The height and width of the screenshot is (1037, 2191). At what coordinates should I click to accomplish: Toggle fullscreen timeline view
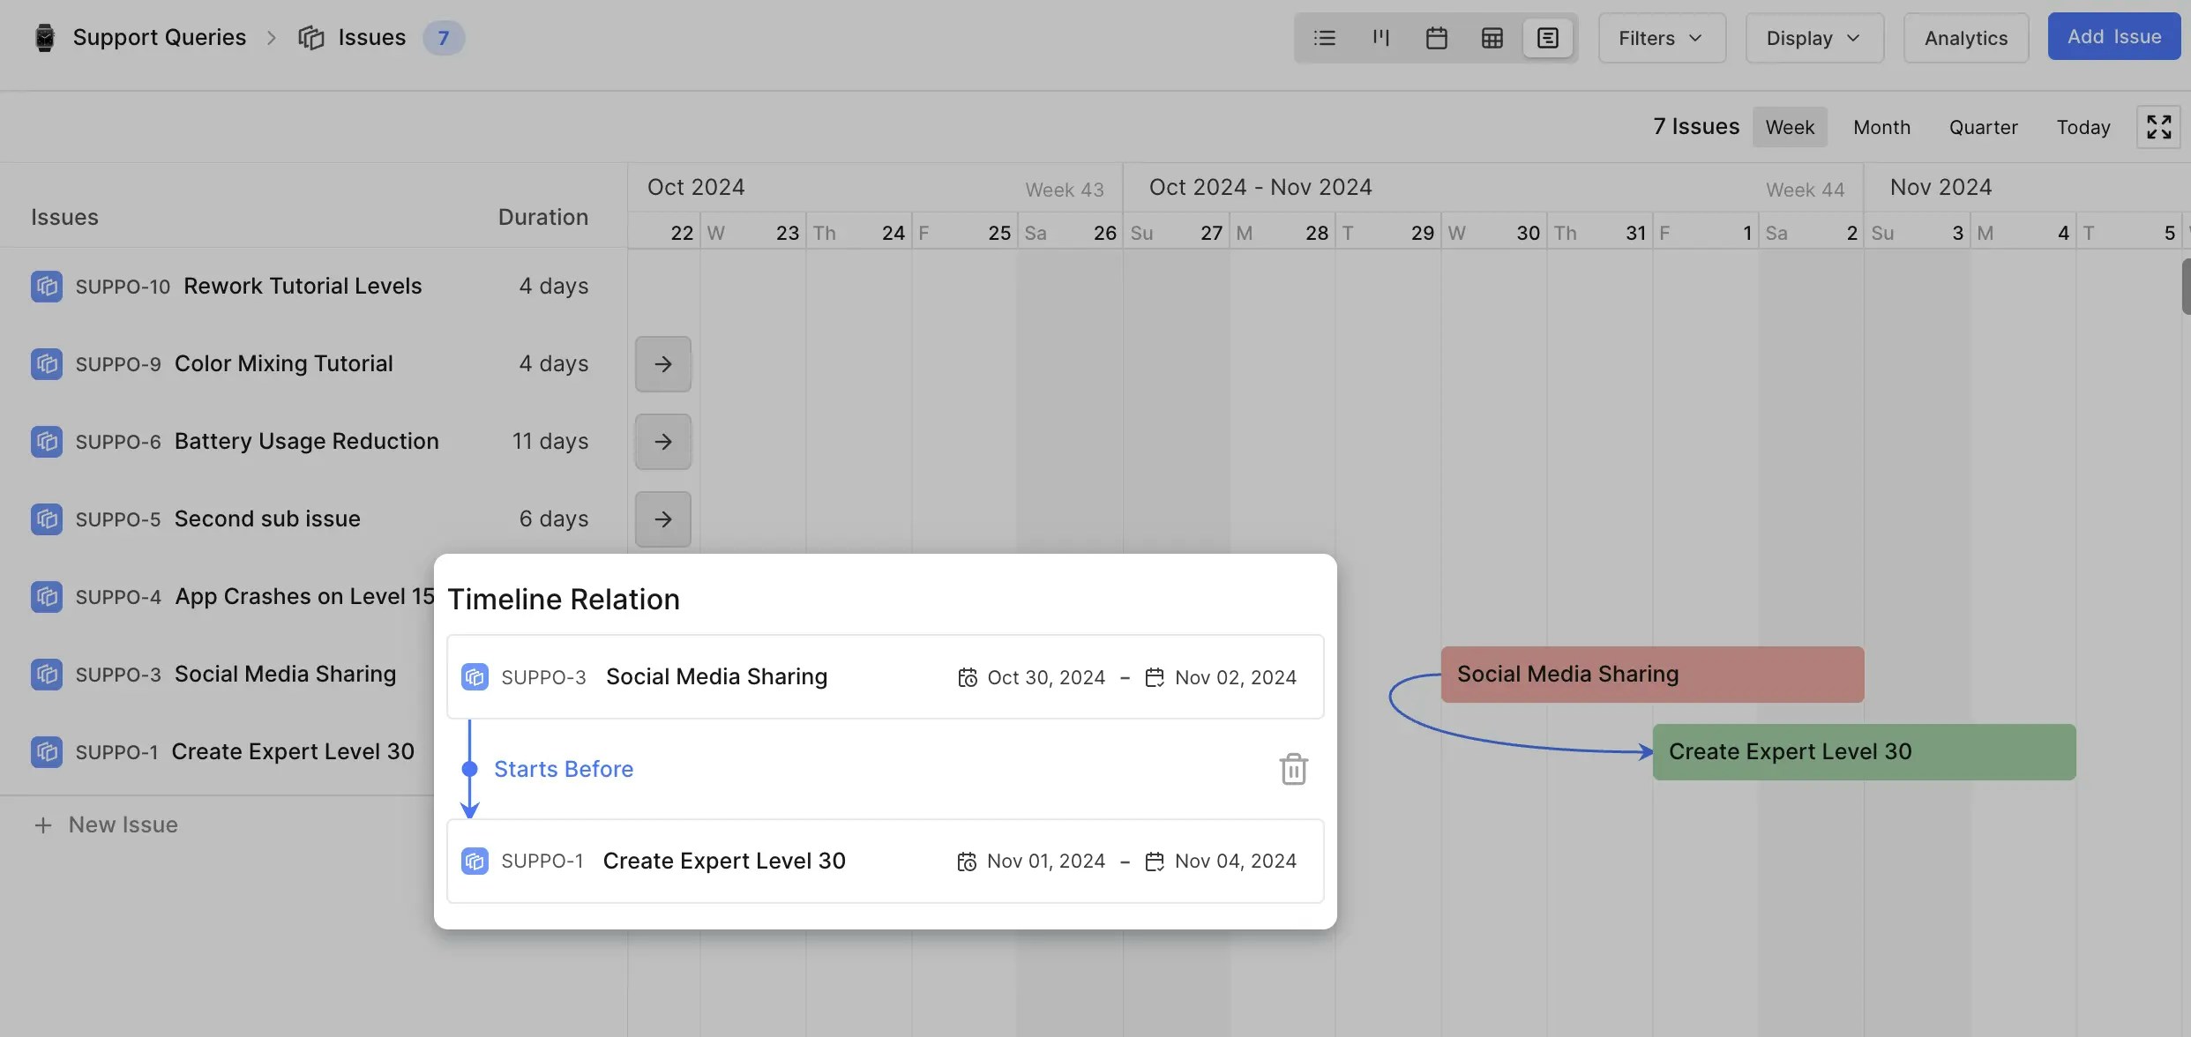coord(2158,127)
